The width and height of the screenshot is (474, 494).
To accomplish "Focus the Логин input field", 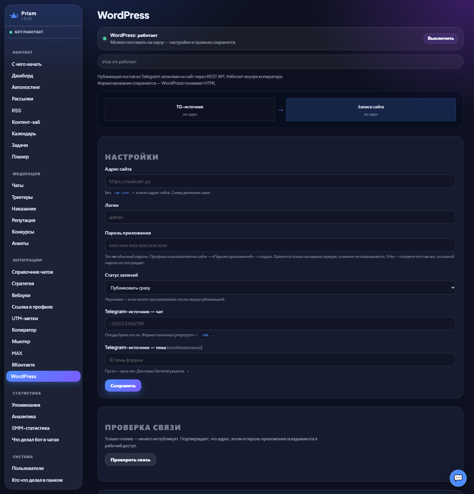I will coord(280,217).
